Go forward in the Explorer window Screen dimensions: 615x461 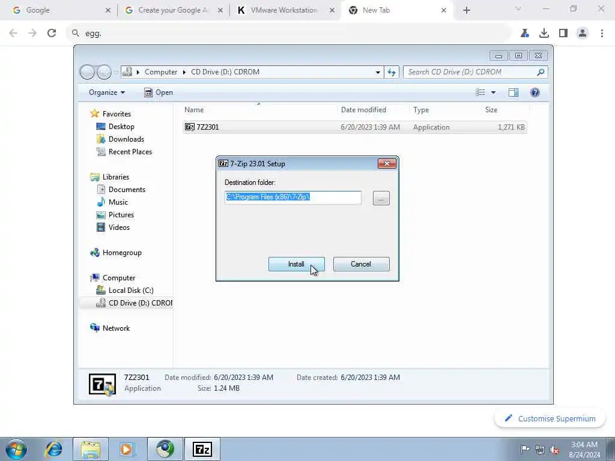[x=104, y=72]
